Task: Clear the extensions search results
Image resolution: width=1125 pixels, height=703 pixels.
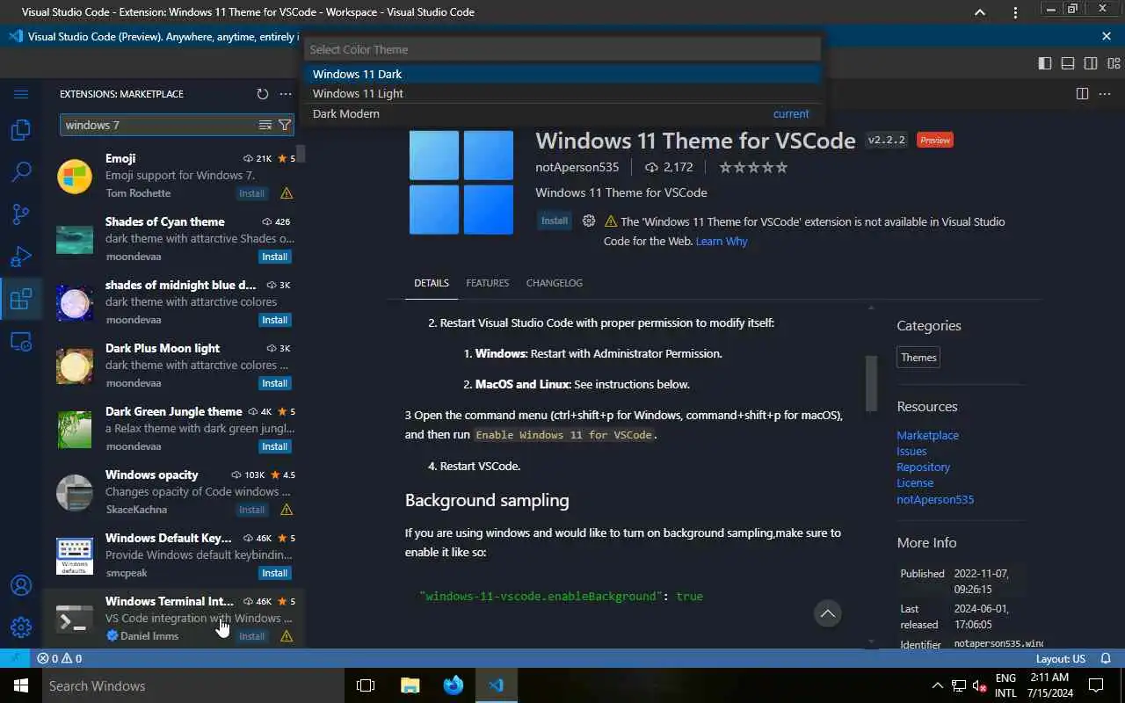Action: [x=265, y=125]
